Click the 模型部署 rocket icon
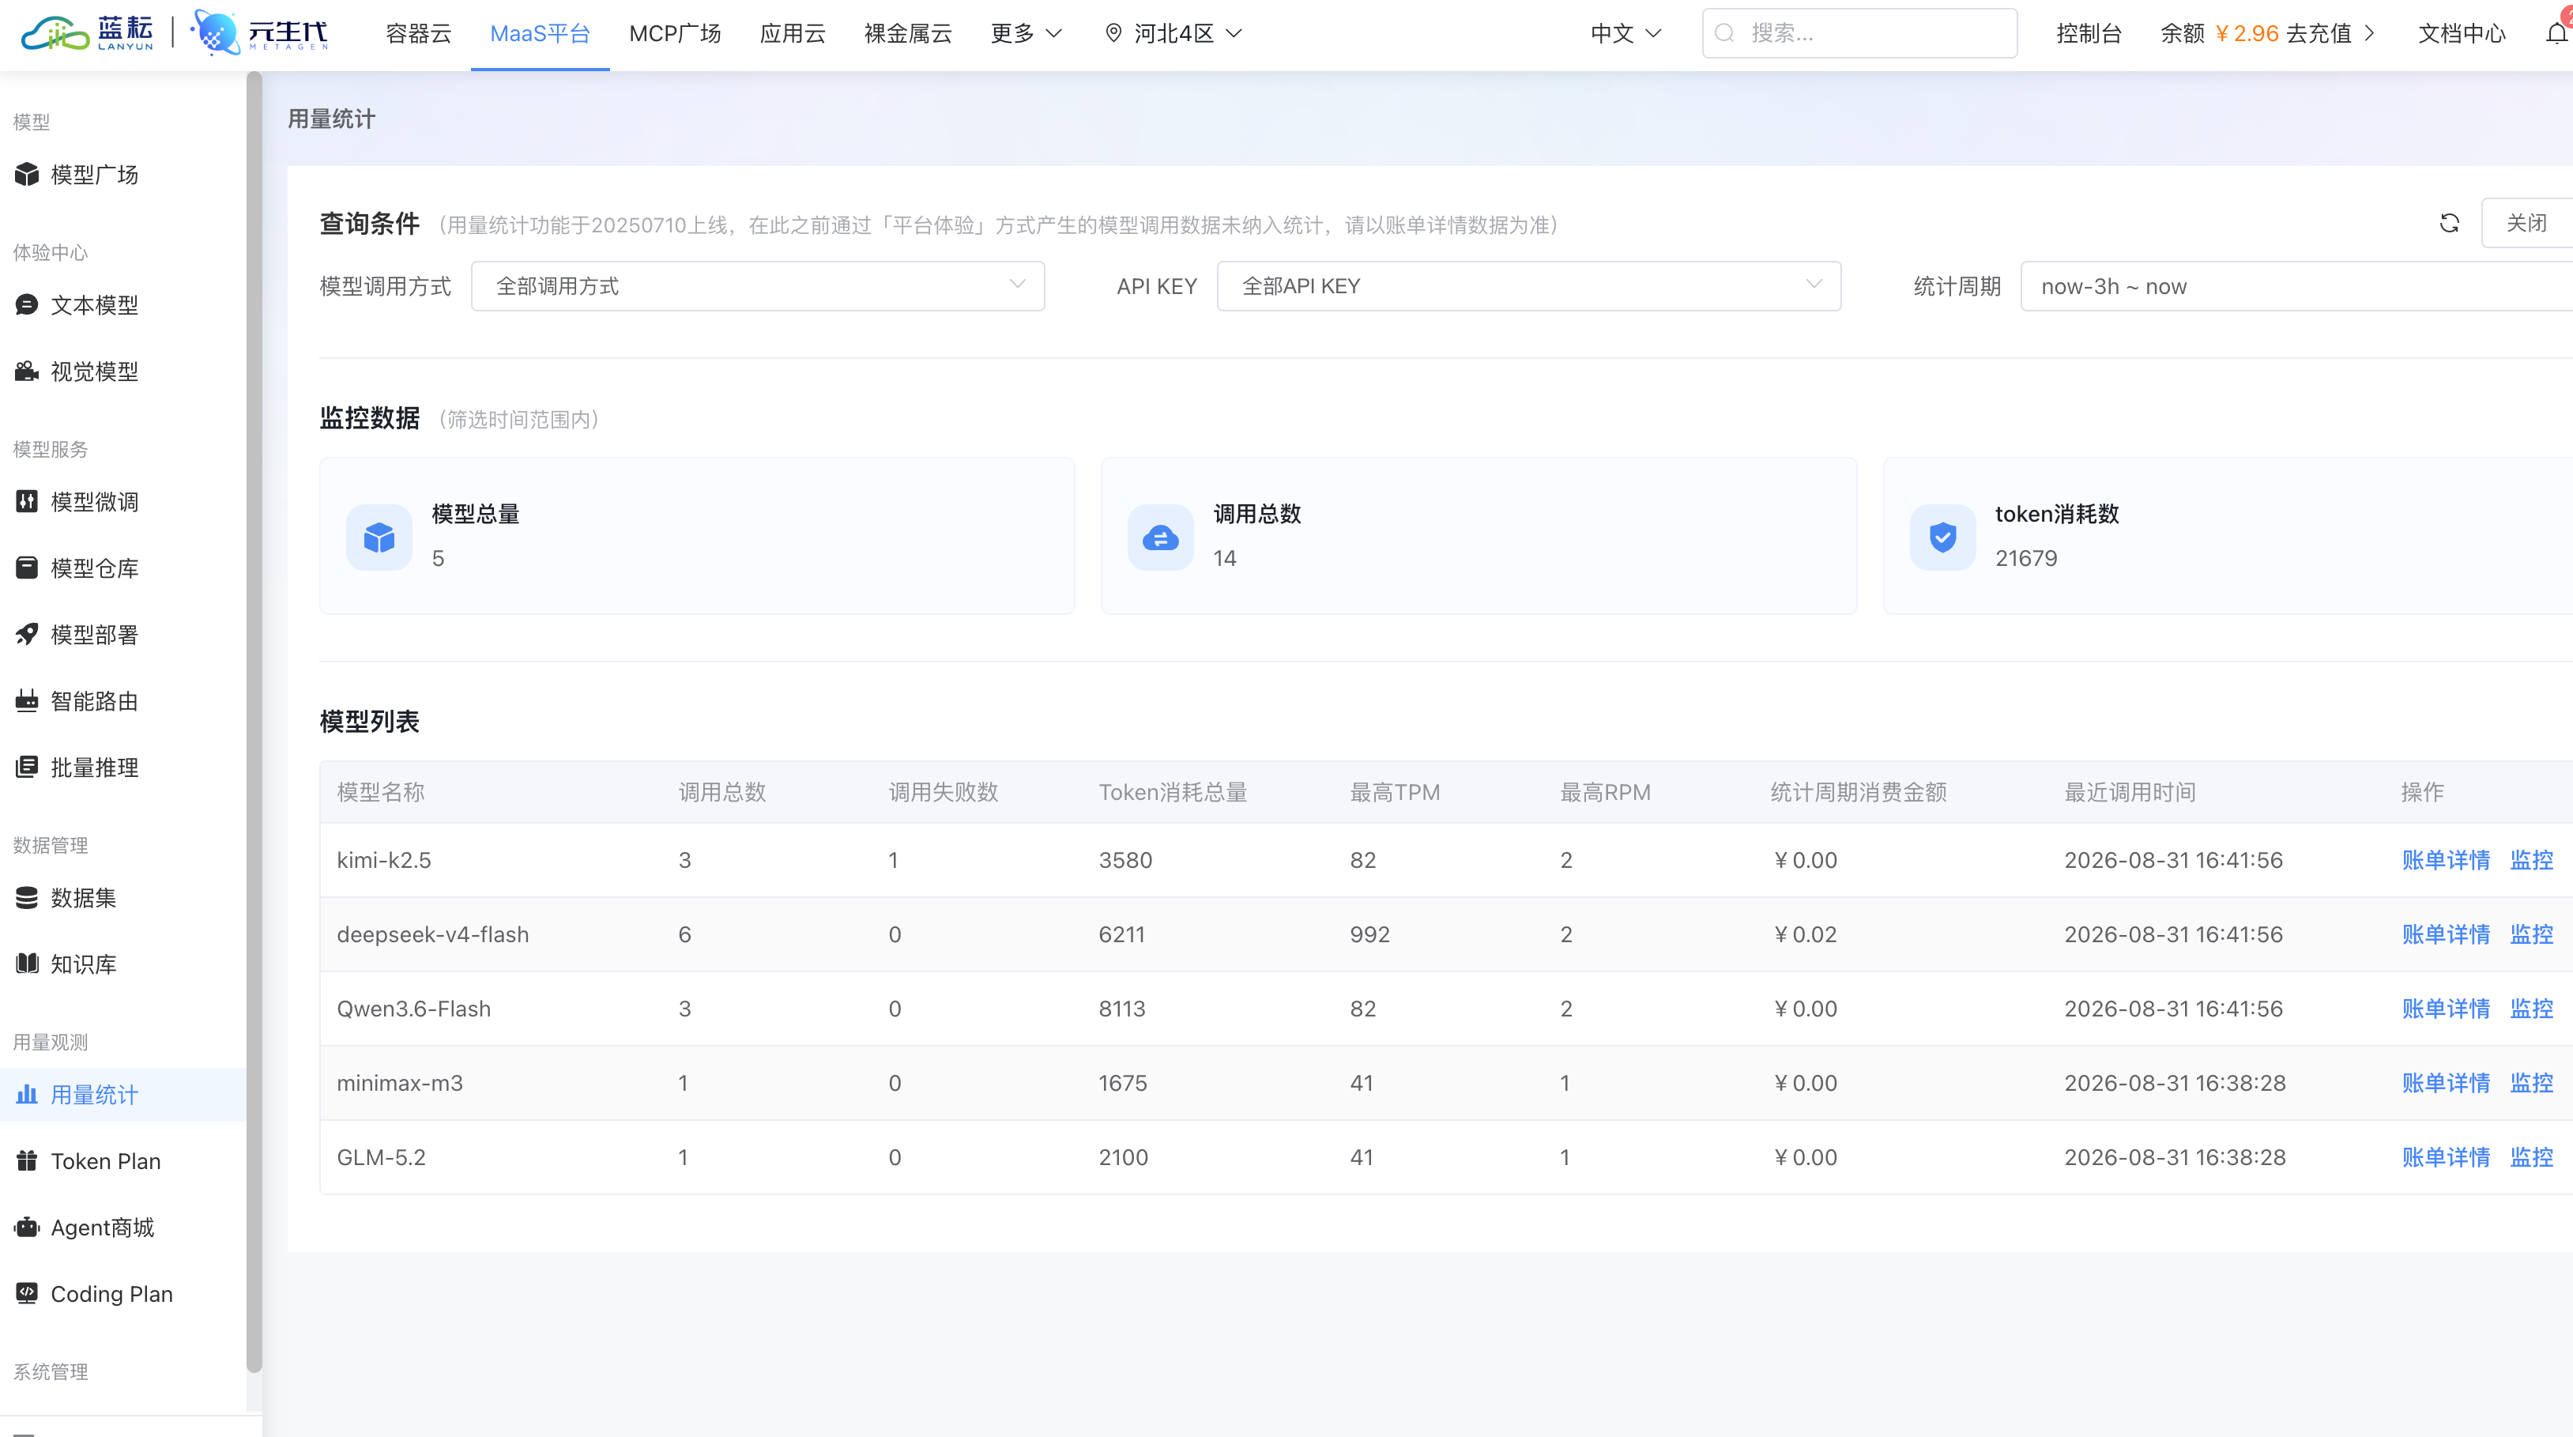This screenshot has height=1437, width=2573. tap(27, 635)
